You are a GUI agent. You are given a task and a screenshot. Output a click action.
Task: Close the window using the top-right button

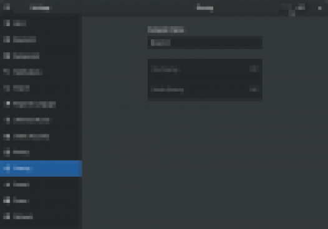pyautogui.click(x=320, y=8)
